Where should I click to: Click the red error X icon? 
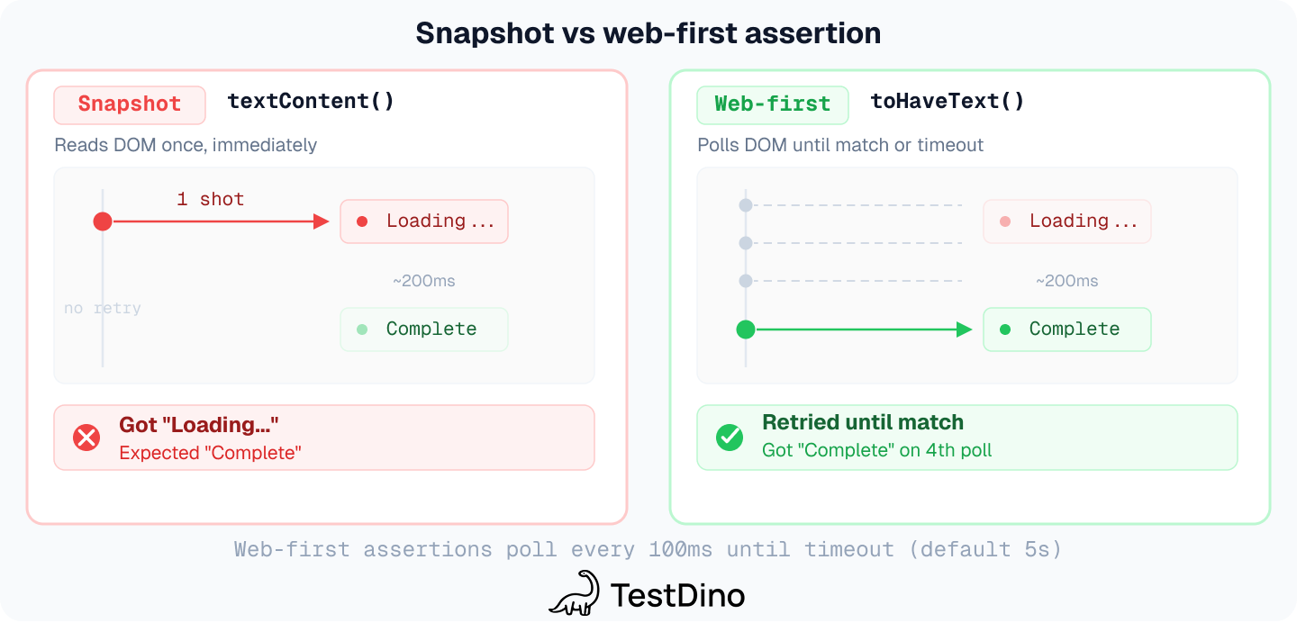(86, 438)
